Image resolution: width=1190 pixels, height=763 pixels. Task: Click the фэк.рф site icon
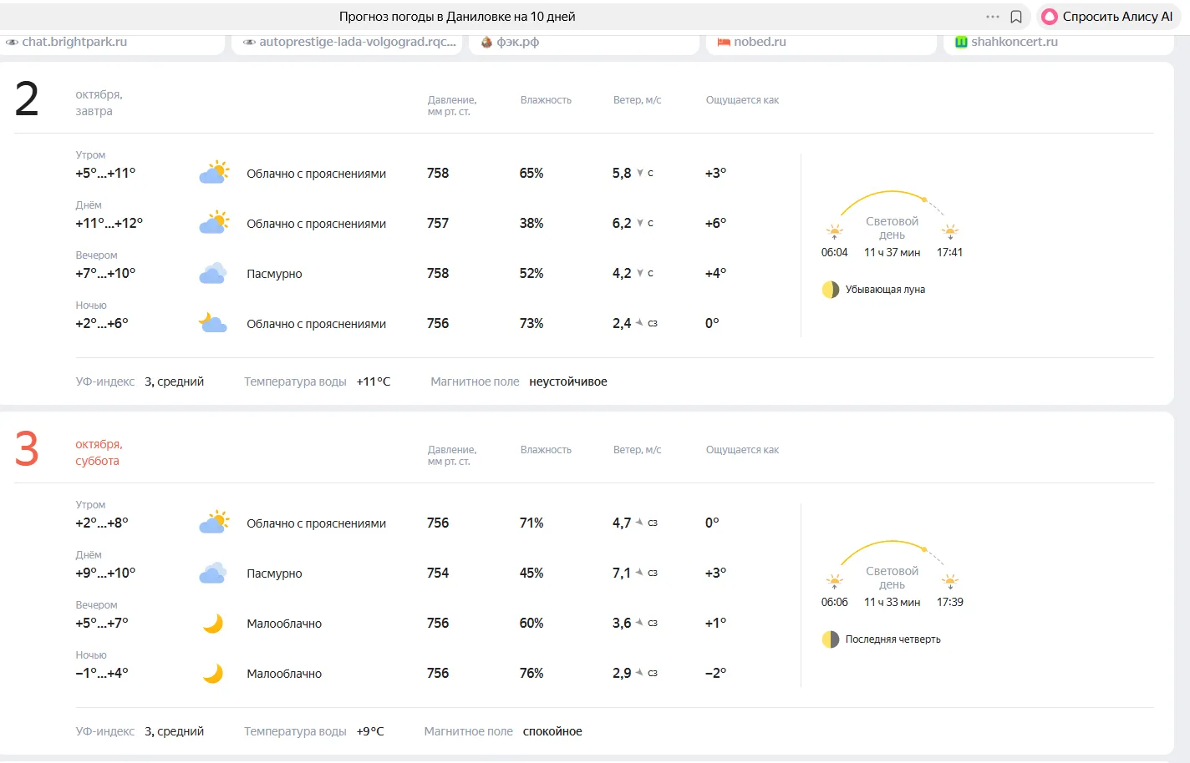[x=486, y=42]
